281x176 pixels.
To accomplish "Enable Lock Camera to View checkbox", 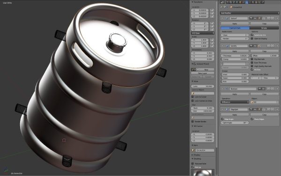I will click(192, 101).
